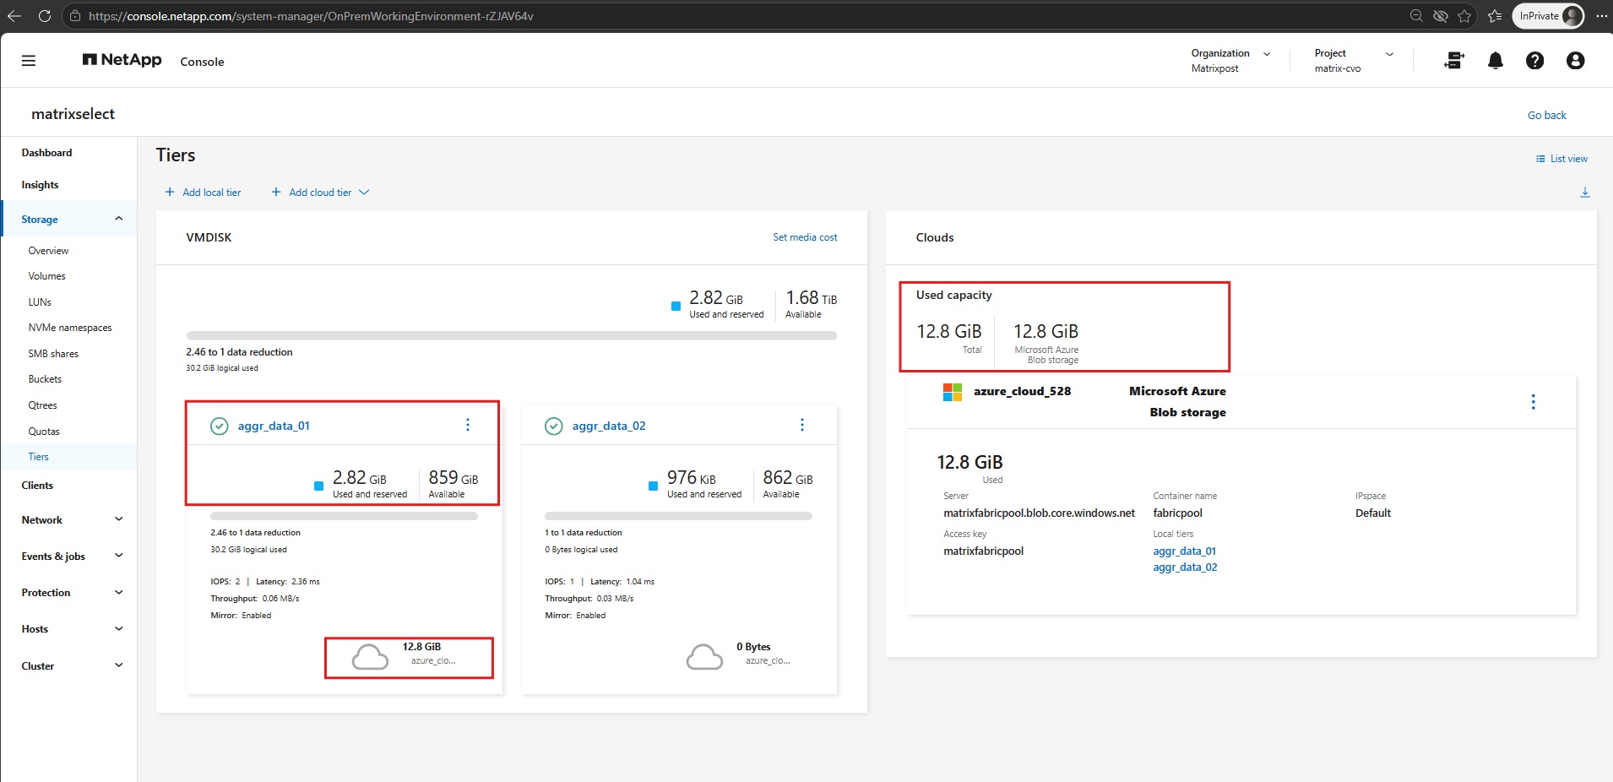
Task: Open aggr_data_02 three-dot options menu
Action: coord(802,425)
